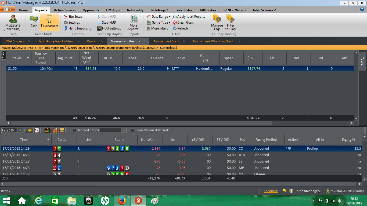The width and height of the screenshot is (367, 206).
Task: Open the Date Range filter dropdown
Action: tap(159, 17)
